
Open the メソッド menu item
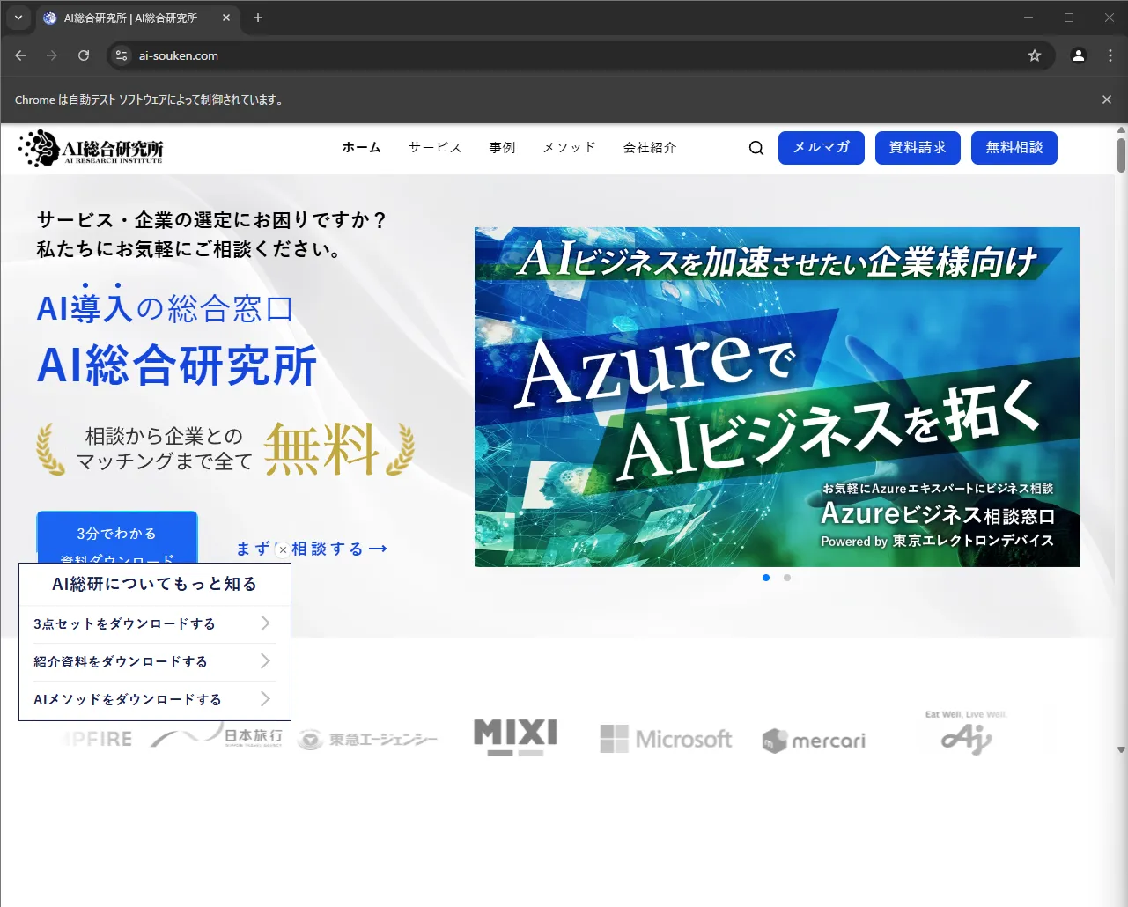(570, 148)
